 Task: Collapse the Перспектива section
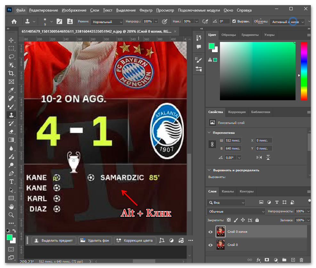click(x=209, y=133)
